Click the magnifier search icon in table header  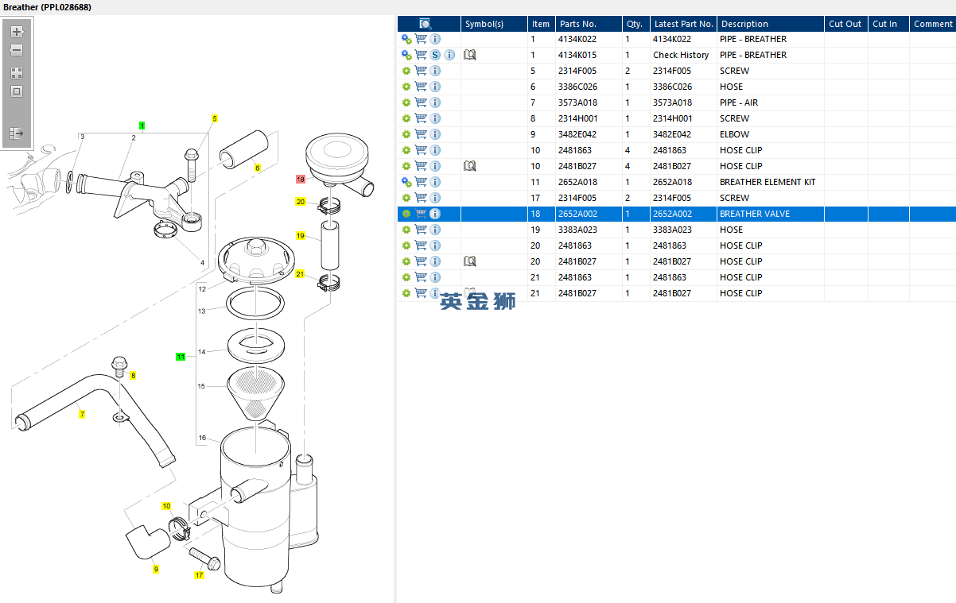click(426, 24)
